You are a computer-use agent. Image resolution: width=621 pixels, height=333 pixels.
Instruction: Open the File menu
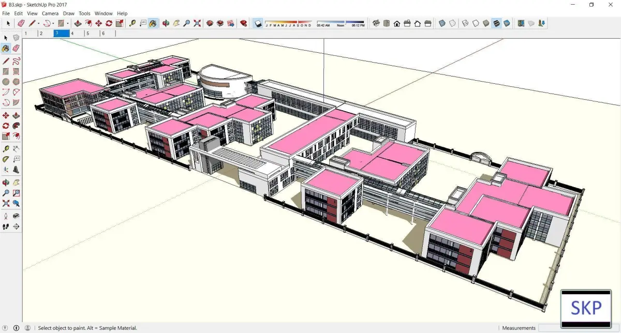point(6,13)
